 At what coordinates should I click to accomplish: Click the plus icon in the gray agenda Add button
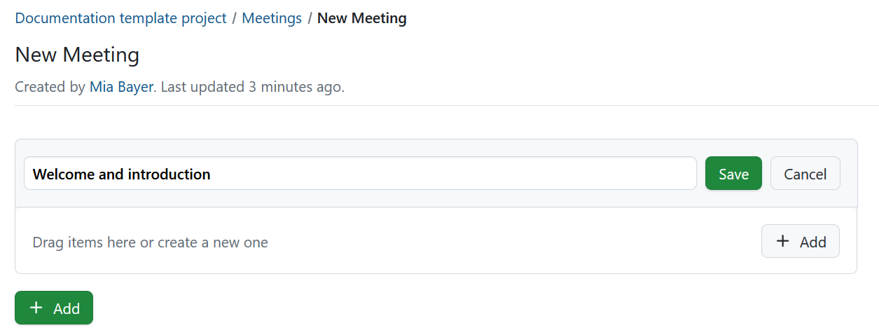(783, 242)
